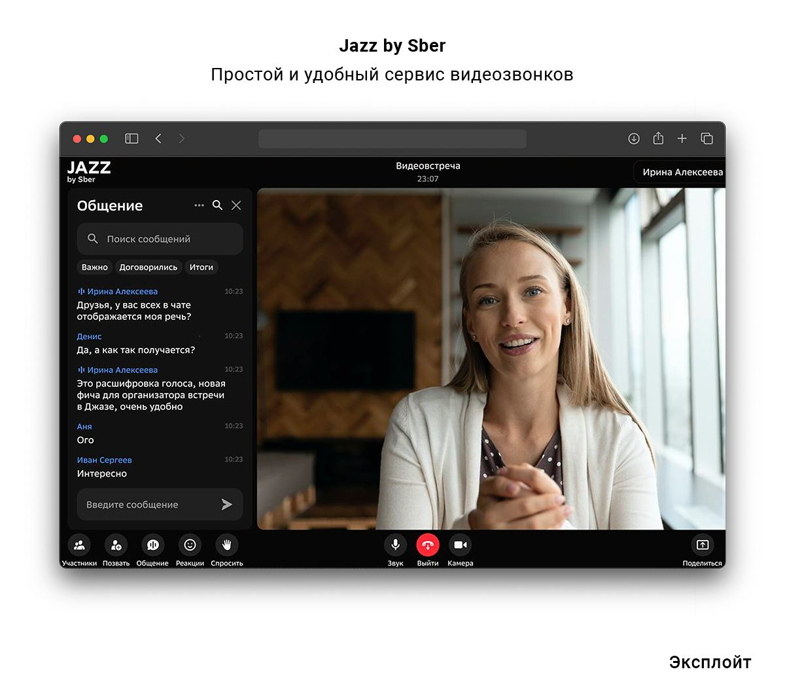
Task: Click message 'Да, а как так получается?'
Action: pos(136,350)
